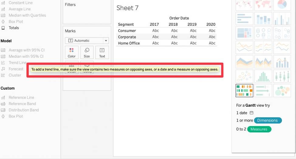
Task: Click Median with Quartiles item
Action: coord(27,15)
